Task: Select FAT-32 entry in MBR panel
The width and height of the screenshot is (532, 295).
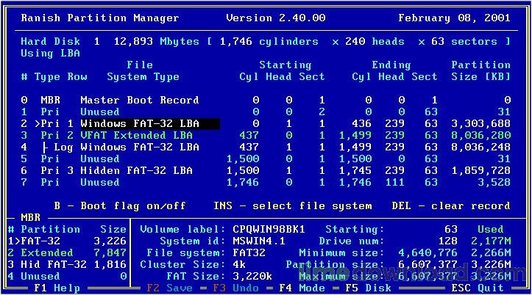Action: (67, 241)
